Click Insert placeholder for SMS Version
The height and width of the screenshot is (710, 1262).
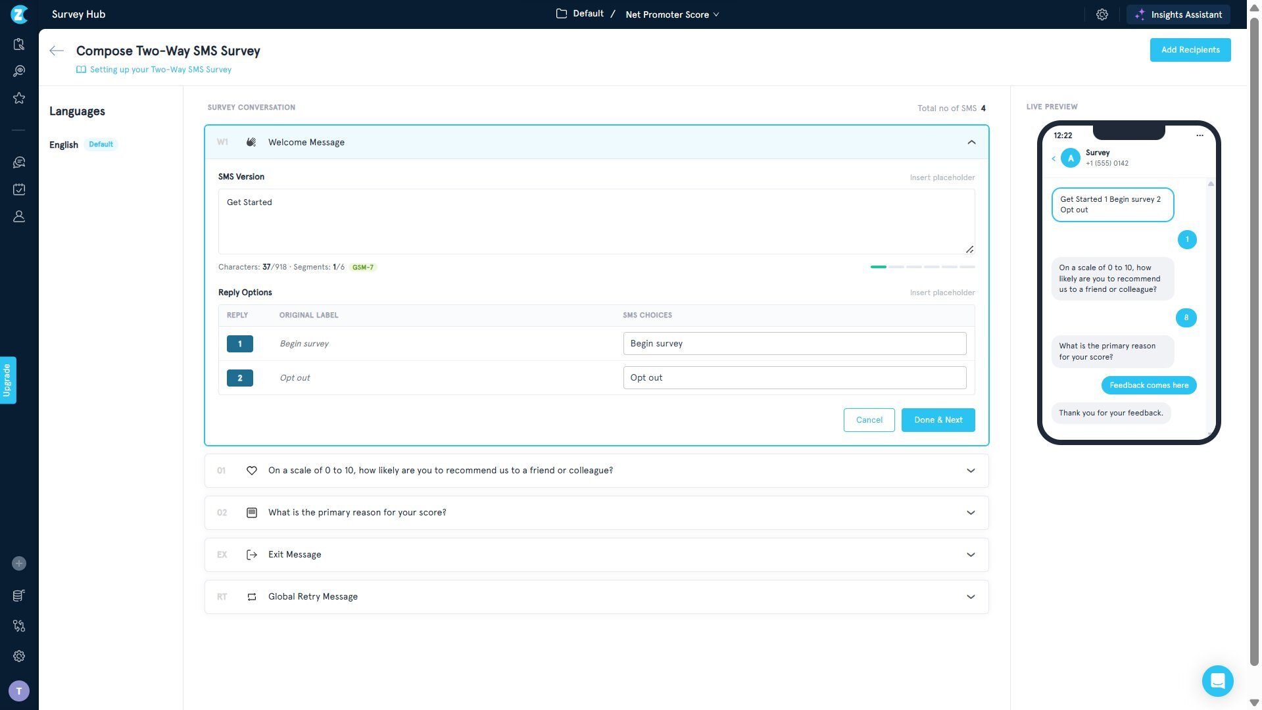942,177
